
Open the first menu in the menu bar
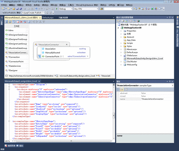4,5
